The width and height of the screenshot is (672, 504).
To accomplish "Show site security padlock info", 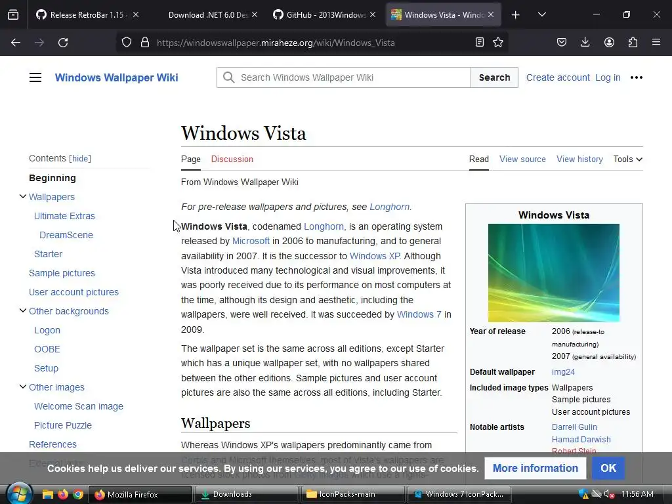I will click(145, 43).
